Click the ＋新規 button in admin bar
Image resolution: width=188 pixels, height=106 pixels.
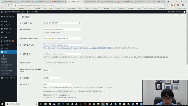click(x=35, y=12)
